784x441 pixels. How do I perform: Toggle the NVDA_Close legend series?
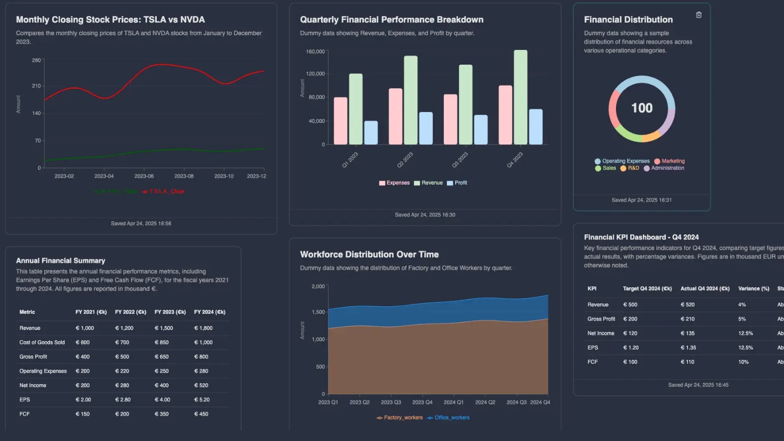click(116, 191)
